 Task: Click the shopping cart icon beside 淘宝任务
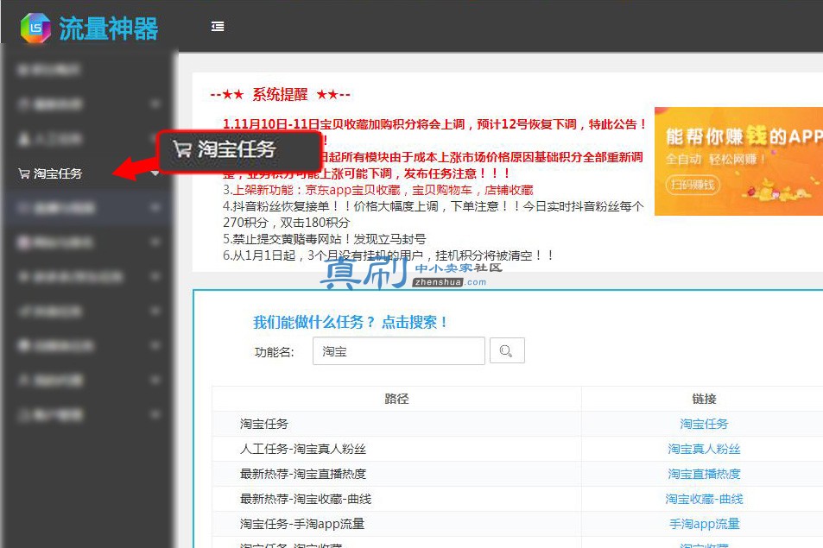(x=23, y=173)
